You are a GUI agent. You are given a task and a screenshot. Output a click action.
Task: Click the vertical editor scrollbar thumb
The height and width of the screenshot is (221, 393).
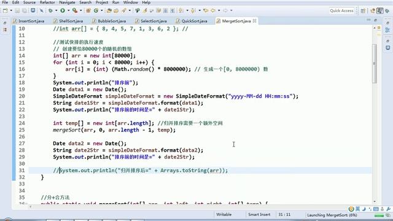pos(375,64)
